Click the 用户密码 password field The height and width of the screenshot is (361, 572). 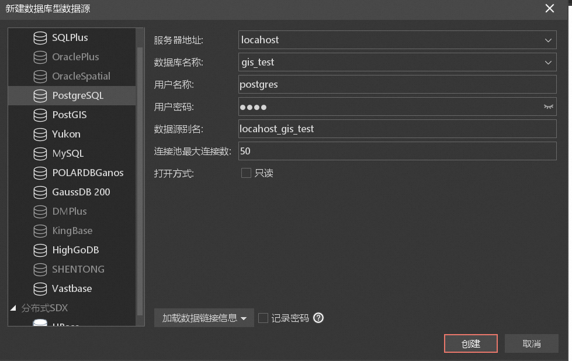click(x=397, y=106)
